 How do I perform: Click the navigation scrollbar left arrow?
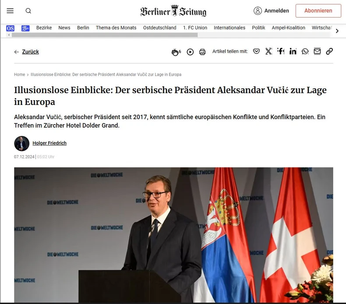pos(9,35)
